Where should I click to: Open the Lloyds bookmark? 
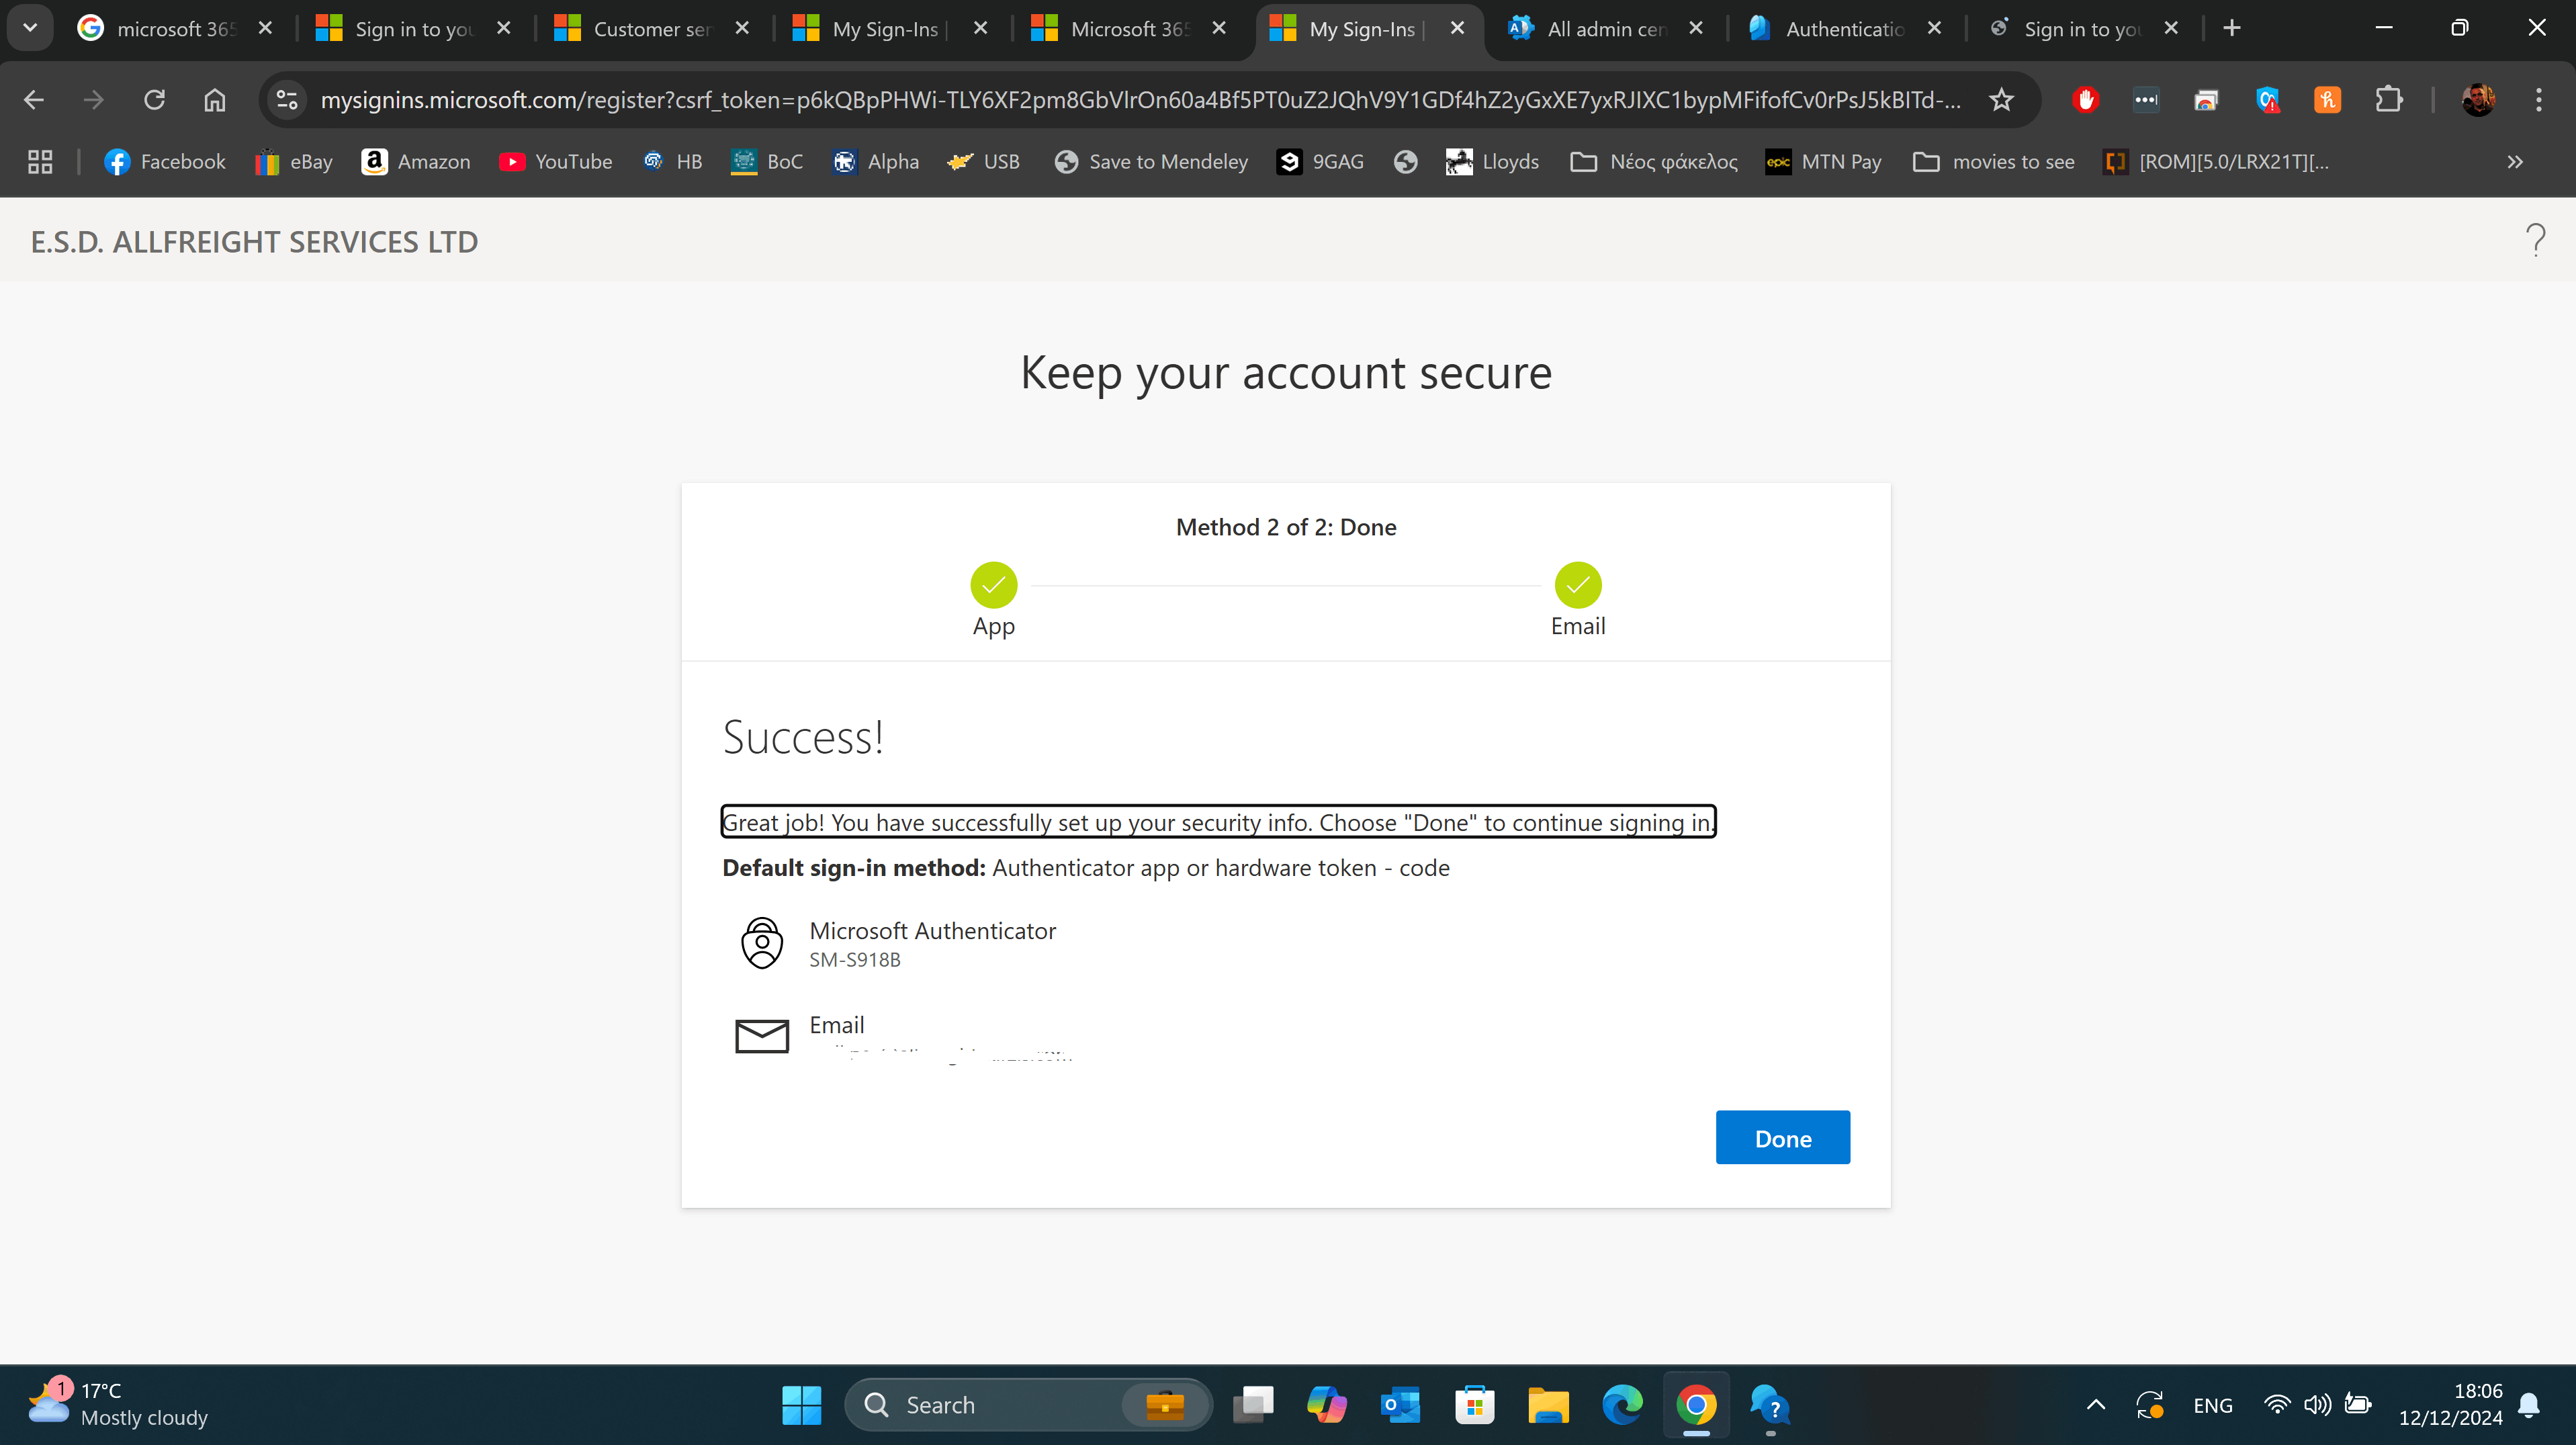(1492, 162)
